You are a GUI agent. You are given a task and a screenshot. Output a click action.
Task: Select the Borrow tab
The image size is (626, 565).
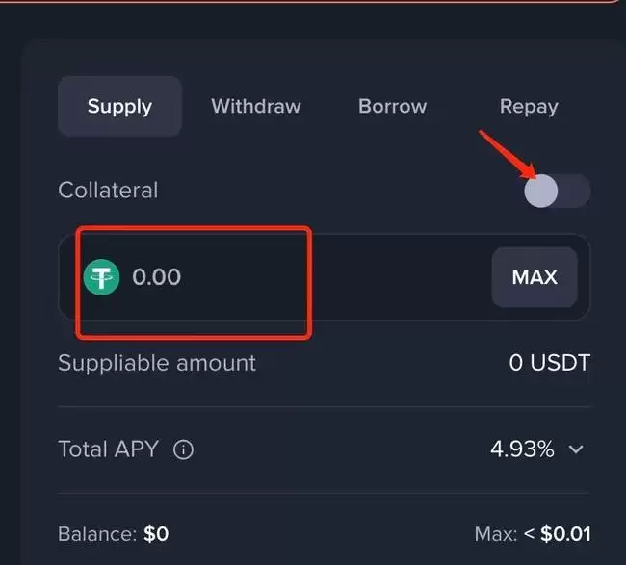tap(392, 106)
